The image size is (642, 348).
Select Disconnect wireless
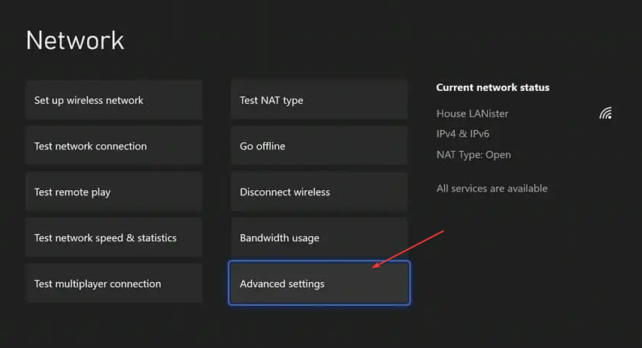[319, 192]
